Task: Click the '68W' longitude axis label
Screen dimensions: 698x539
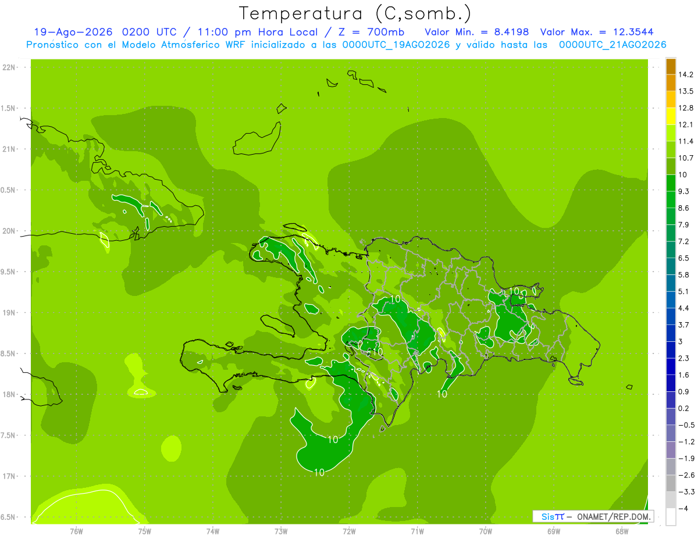Action: (622, 531)
